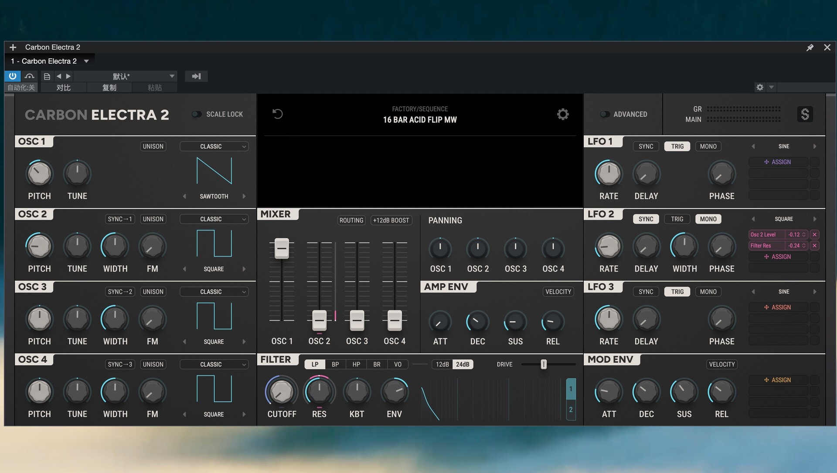This screenshot has height=473, width=837.
Task: Click the arrow-to-bar icon in the host toolbar
Action: tap(196, 76)
